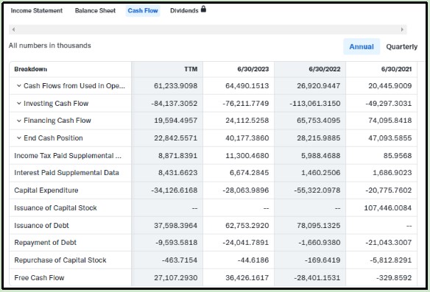Click issuance of debt value 62,753.2920
This screenshot has height=292, width=430.
[247, 226]
